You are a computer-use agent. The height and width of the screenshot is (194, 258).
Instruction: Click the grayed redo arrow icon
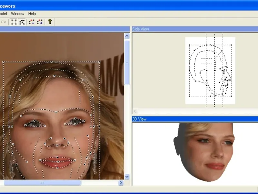(x=4, y=22)
